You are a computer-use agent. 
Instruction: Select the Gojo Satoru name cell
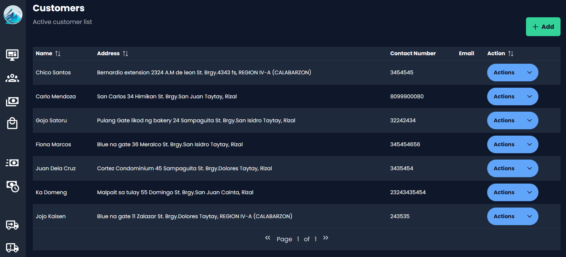(x=51, y=120)
